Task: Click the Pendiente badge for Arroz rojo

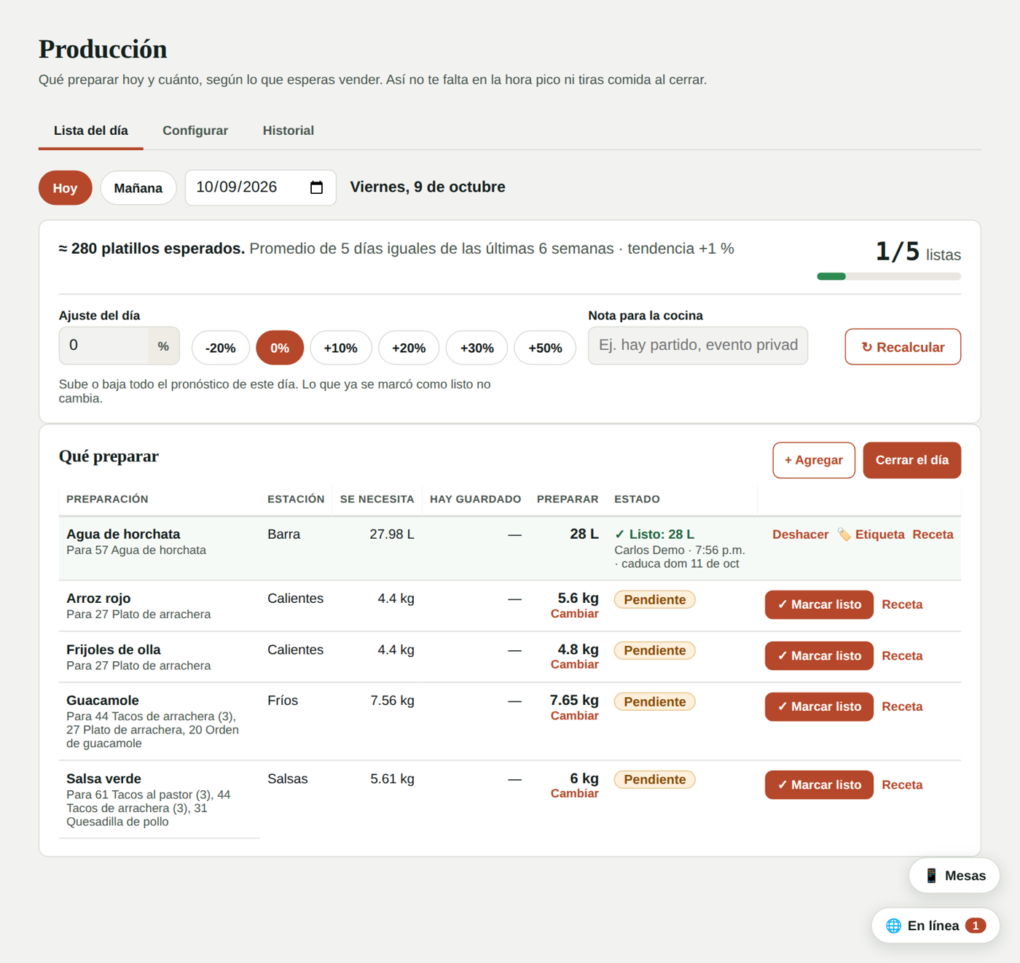Action: pos(655,600)
